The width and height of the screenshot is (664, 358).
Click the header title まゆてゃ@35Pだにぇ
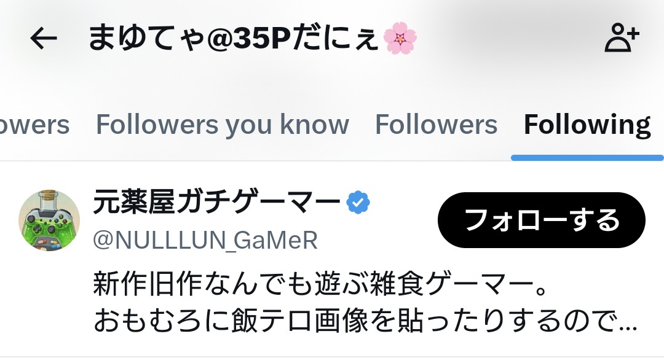(233, 38)
